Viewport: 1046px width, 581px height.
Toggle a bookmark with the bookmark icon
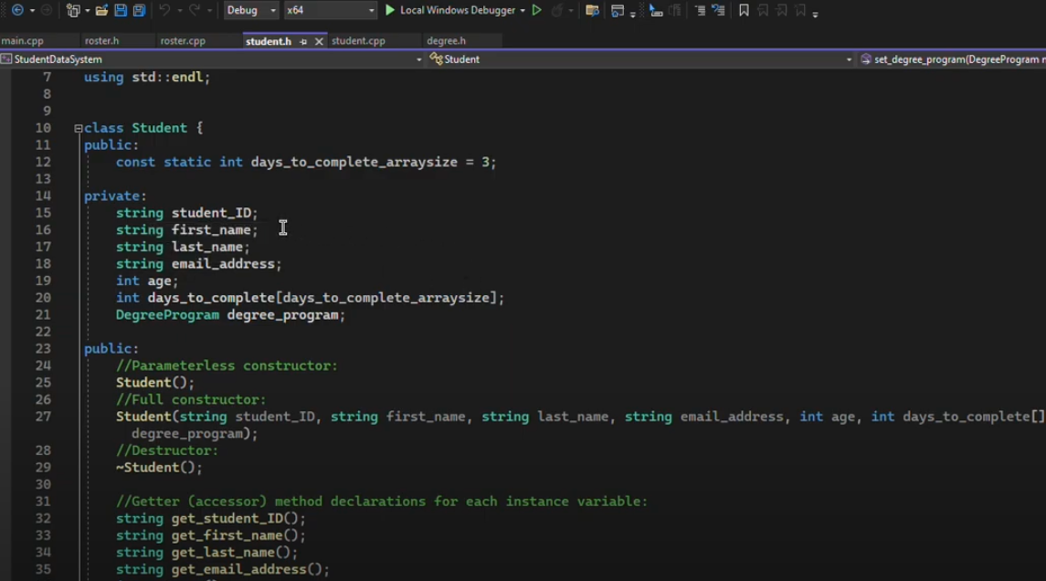pos(744,10)
